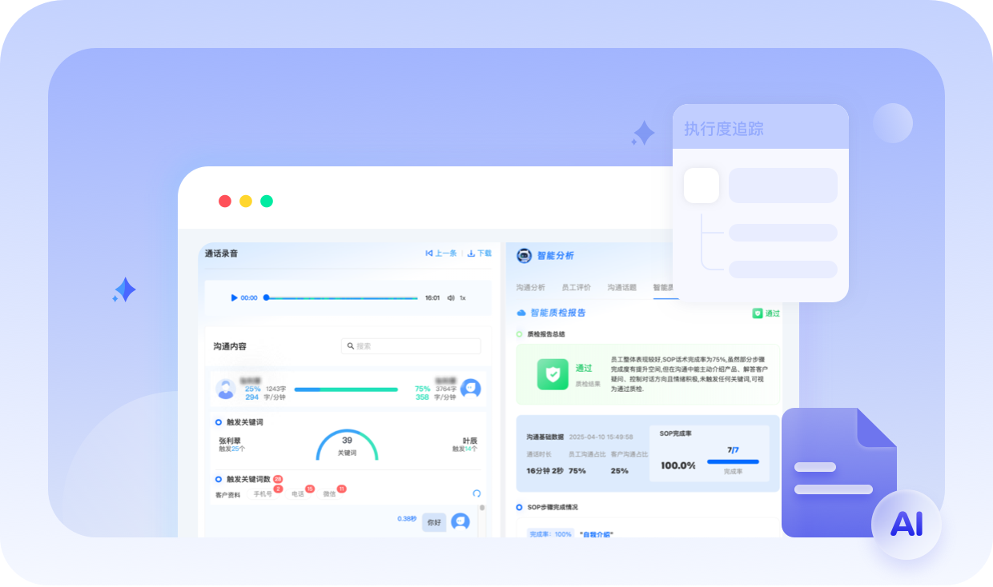Open the 员工评价 tab
The image size is (993, 587).
pos(576,287)
